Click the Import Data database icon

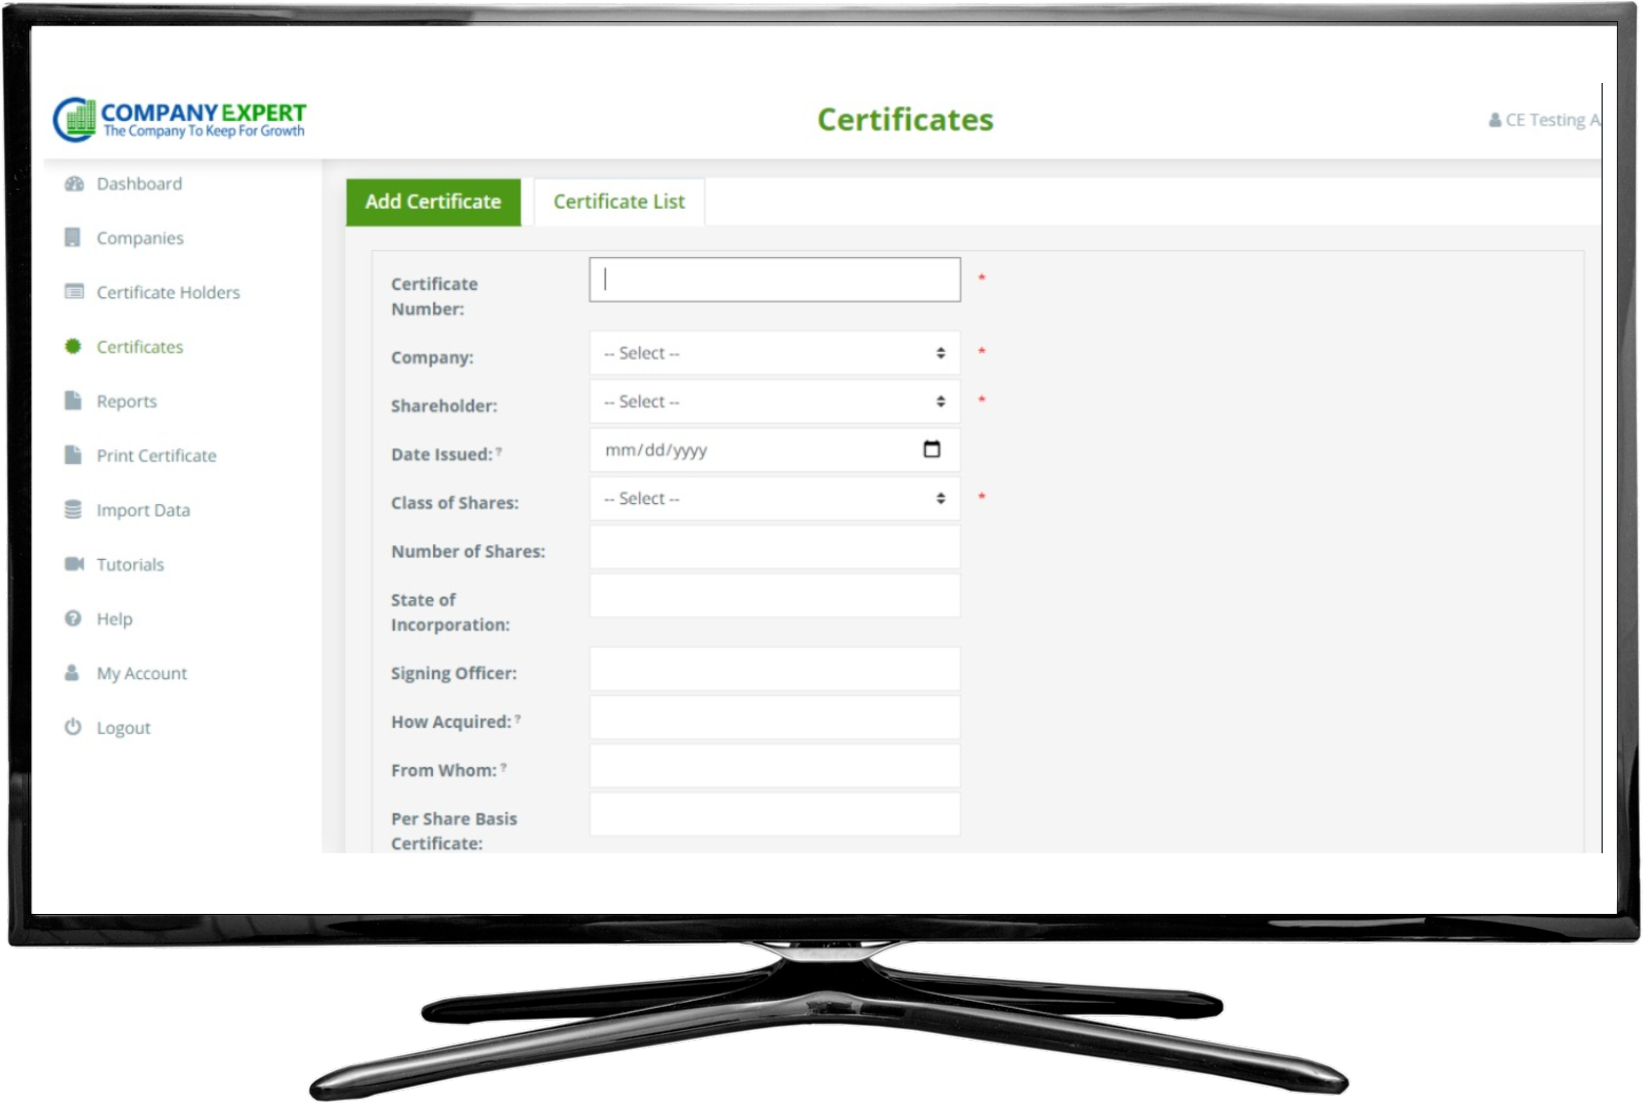click(73, 509)
